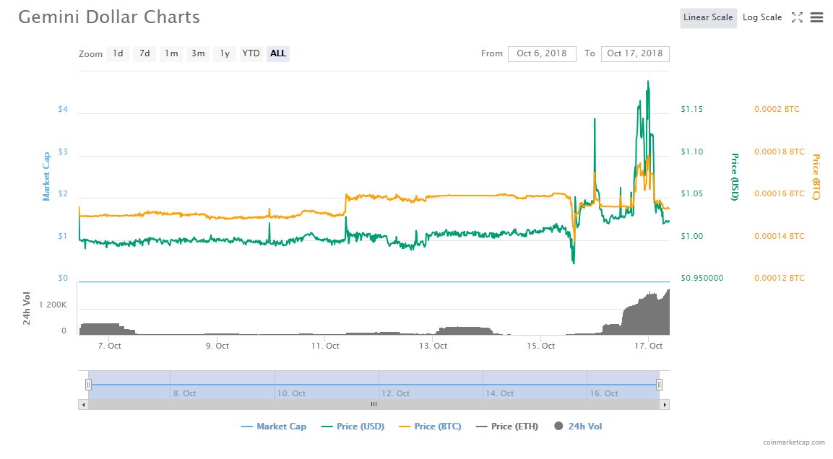Set zoom to 1d

pyautogui.click(x=118, y=53)
